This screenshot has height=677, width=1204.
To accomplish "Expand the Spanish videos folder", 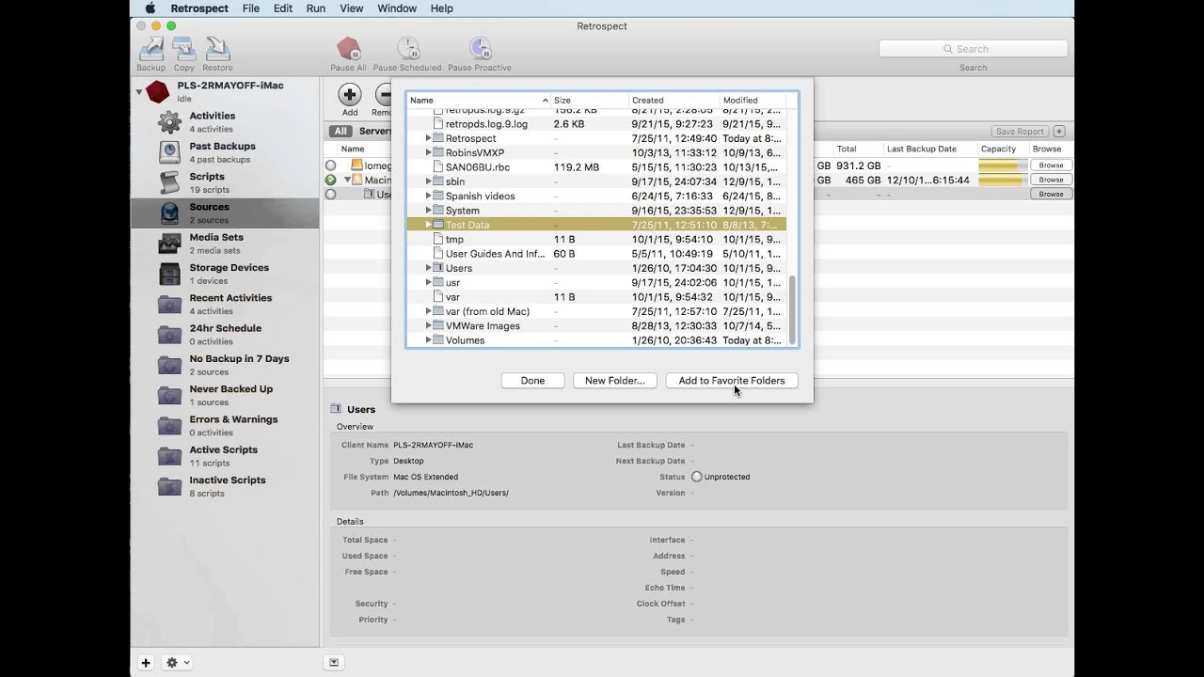I will tap(428, 196).
